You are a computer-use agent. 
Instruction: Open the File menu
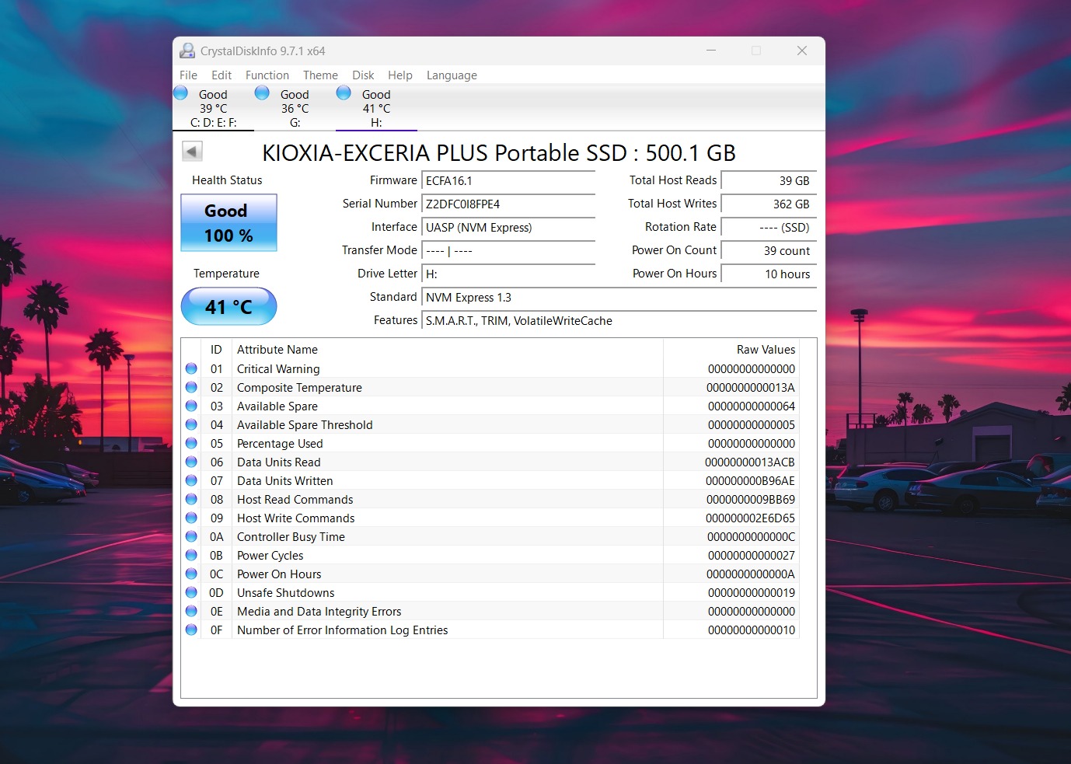[x=188, y=75]
